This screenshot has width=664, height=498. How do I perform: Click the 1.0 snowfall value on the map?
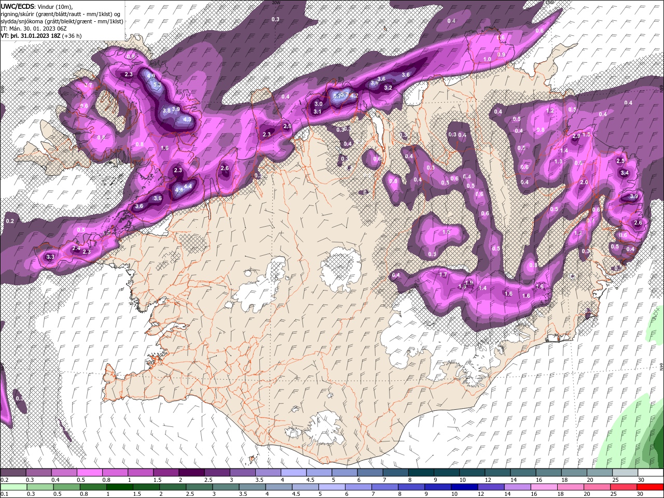pyautogui.click(x=487, y=59)
